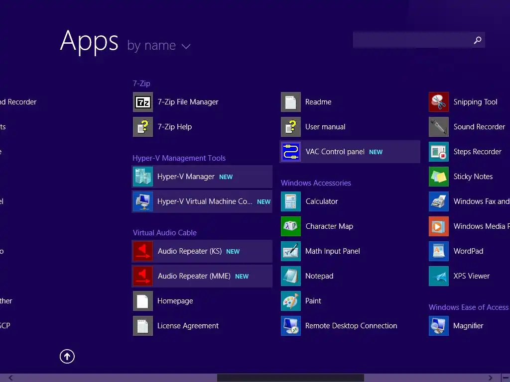
Task: Open the Notepad icon
Action: click(x=291, y=276)
